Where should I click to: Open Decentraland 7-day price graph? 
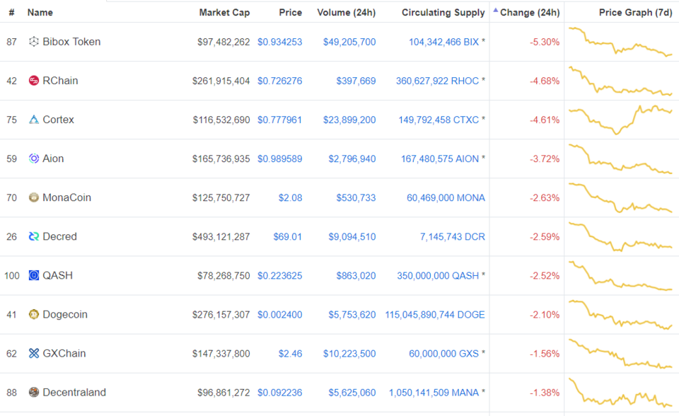[x=620, y=393]
